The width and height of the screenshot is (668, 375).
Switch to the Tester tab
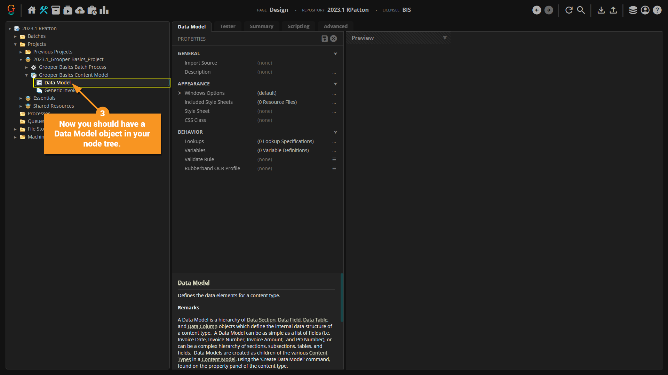pyautogui.click(x=228, y=26)
